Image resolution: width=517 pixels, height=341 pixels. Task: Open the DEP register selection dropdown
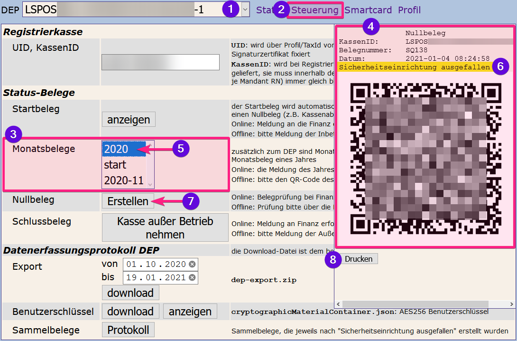click(245, 9)
